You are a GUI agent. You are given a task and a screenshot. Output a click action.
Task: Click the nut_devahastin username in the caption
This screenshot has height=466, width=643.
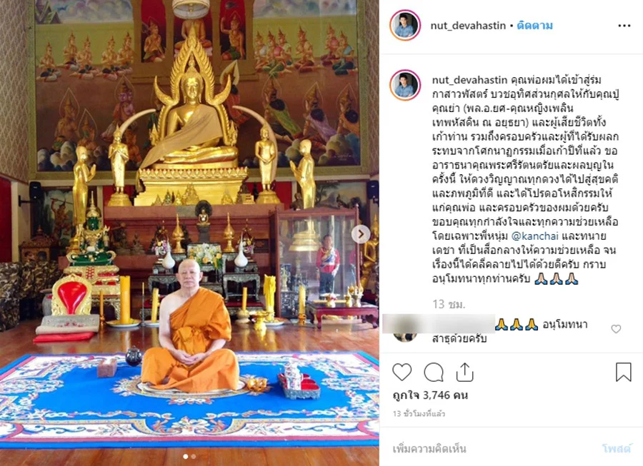pos(470,80)
